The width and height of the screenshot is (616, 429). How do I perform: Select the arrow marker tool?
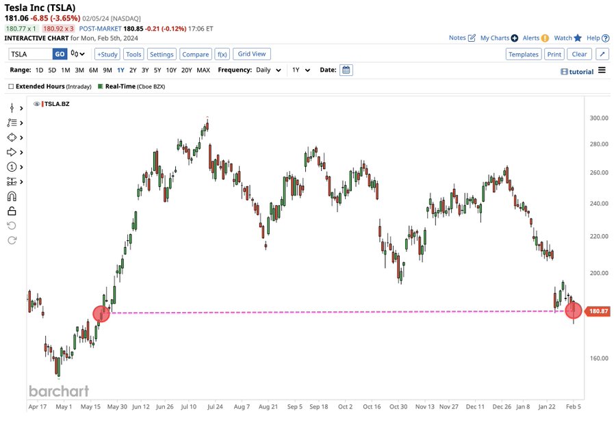[12, 152]
